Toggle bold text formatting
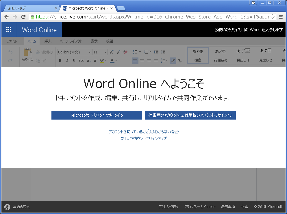This screenshot has width=287, height=214. (x=60, y=61)
